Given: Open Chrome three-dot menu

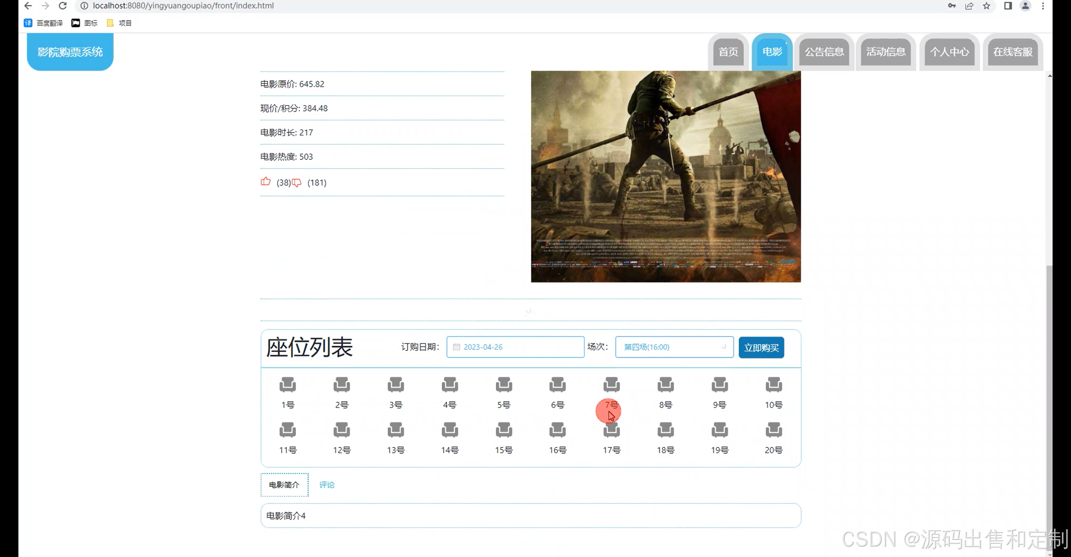Looking at the screenshot, I should tap(1043, 6).
